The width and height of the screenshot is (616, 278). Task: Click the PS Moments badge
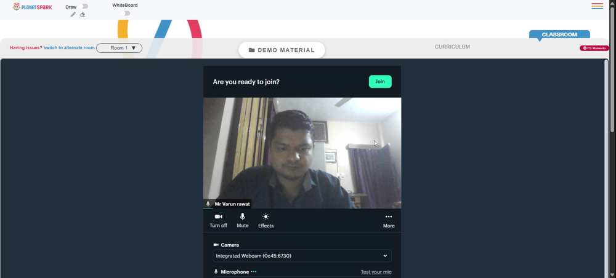click(594, 48)
